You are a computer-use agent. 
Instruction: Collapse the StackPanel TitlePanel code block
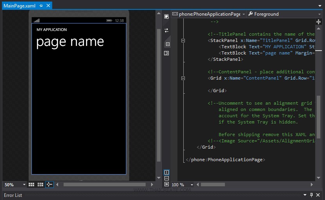tap(183, 40)
